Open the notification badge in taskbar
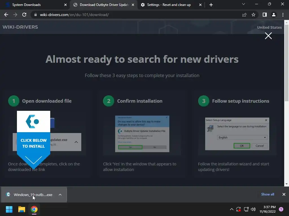 point(281,209)
